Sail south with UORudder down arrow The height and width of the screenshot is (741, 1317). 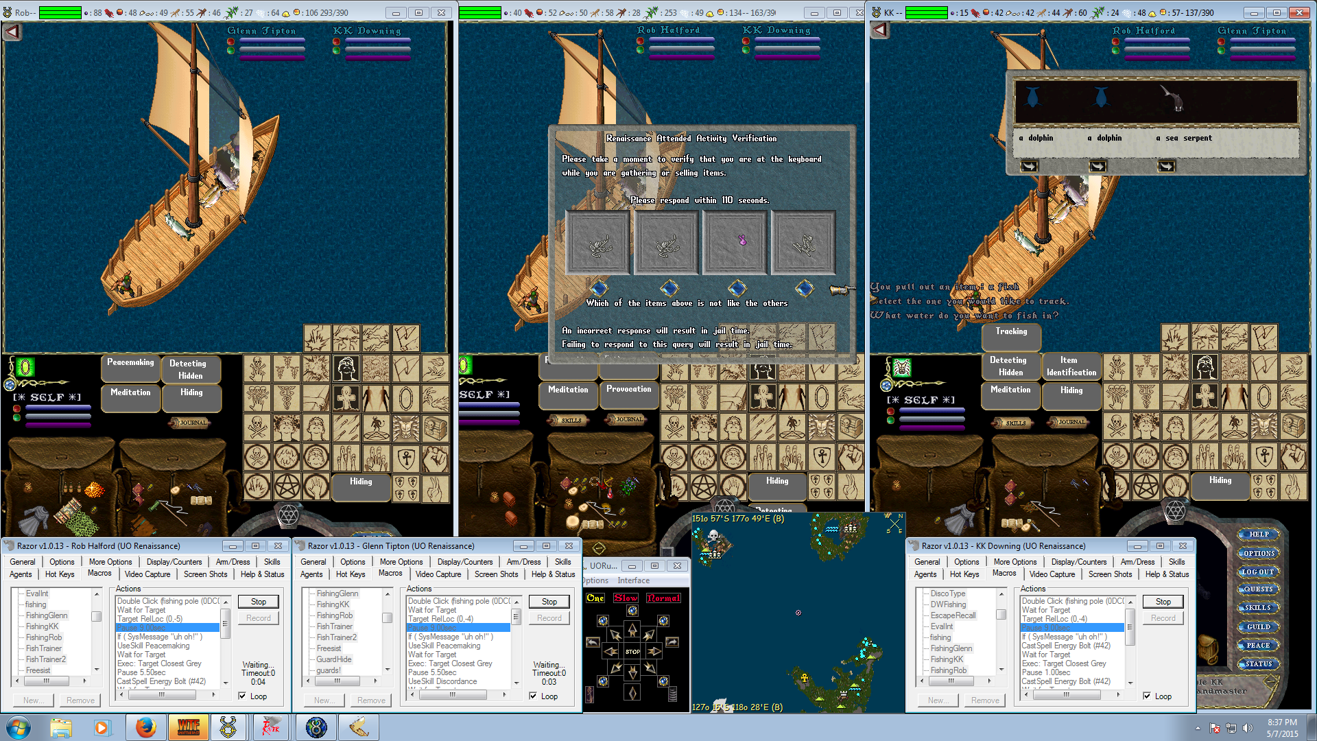pyautogui.click(x=632, y=672)
